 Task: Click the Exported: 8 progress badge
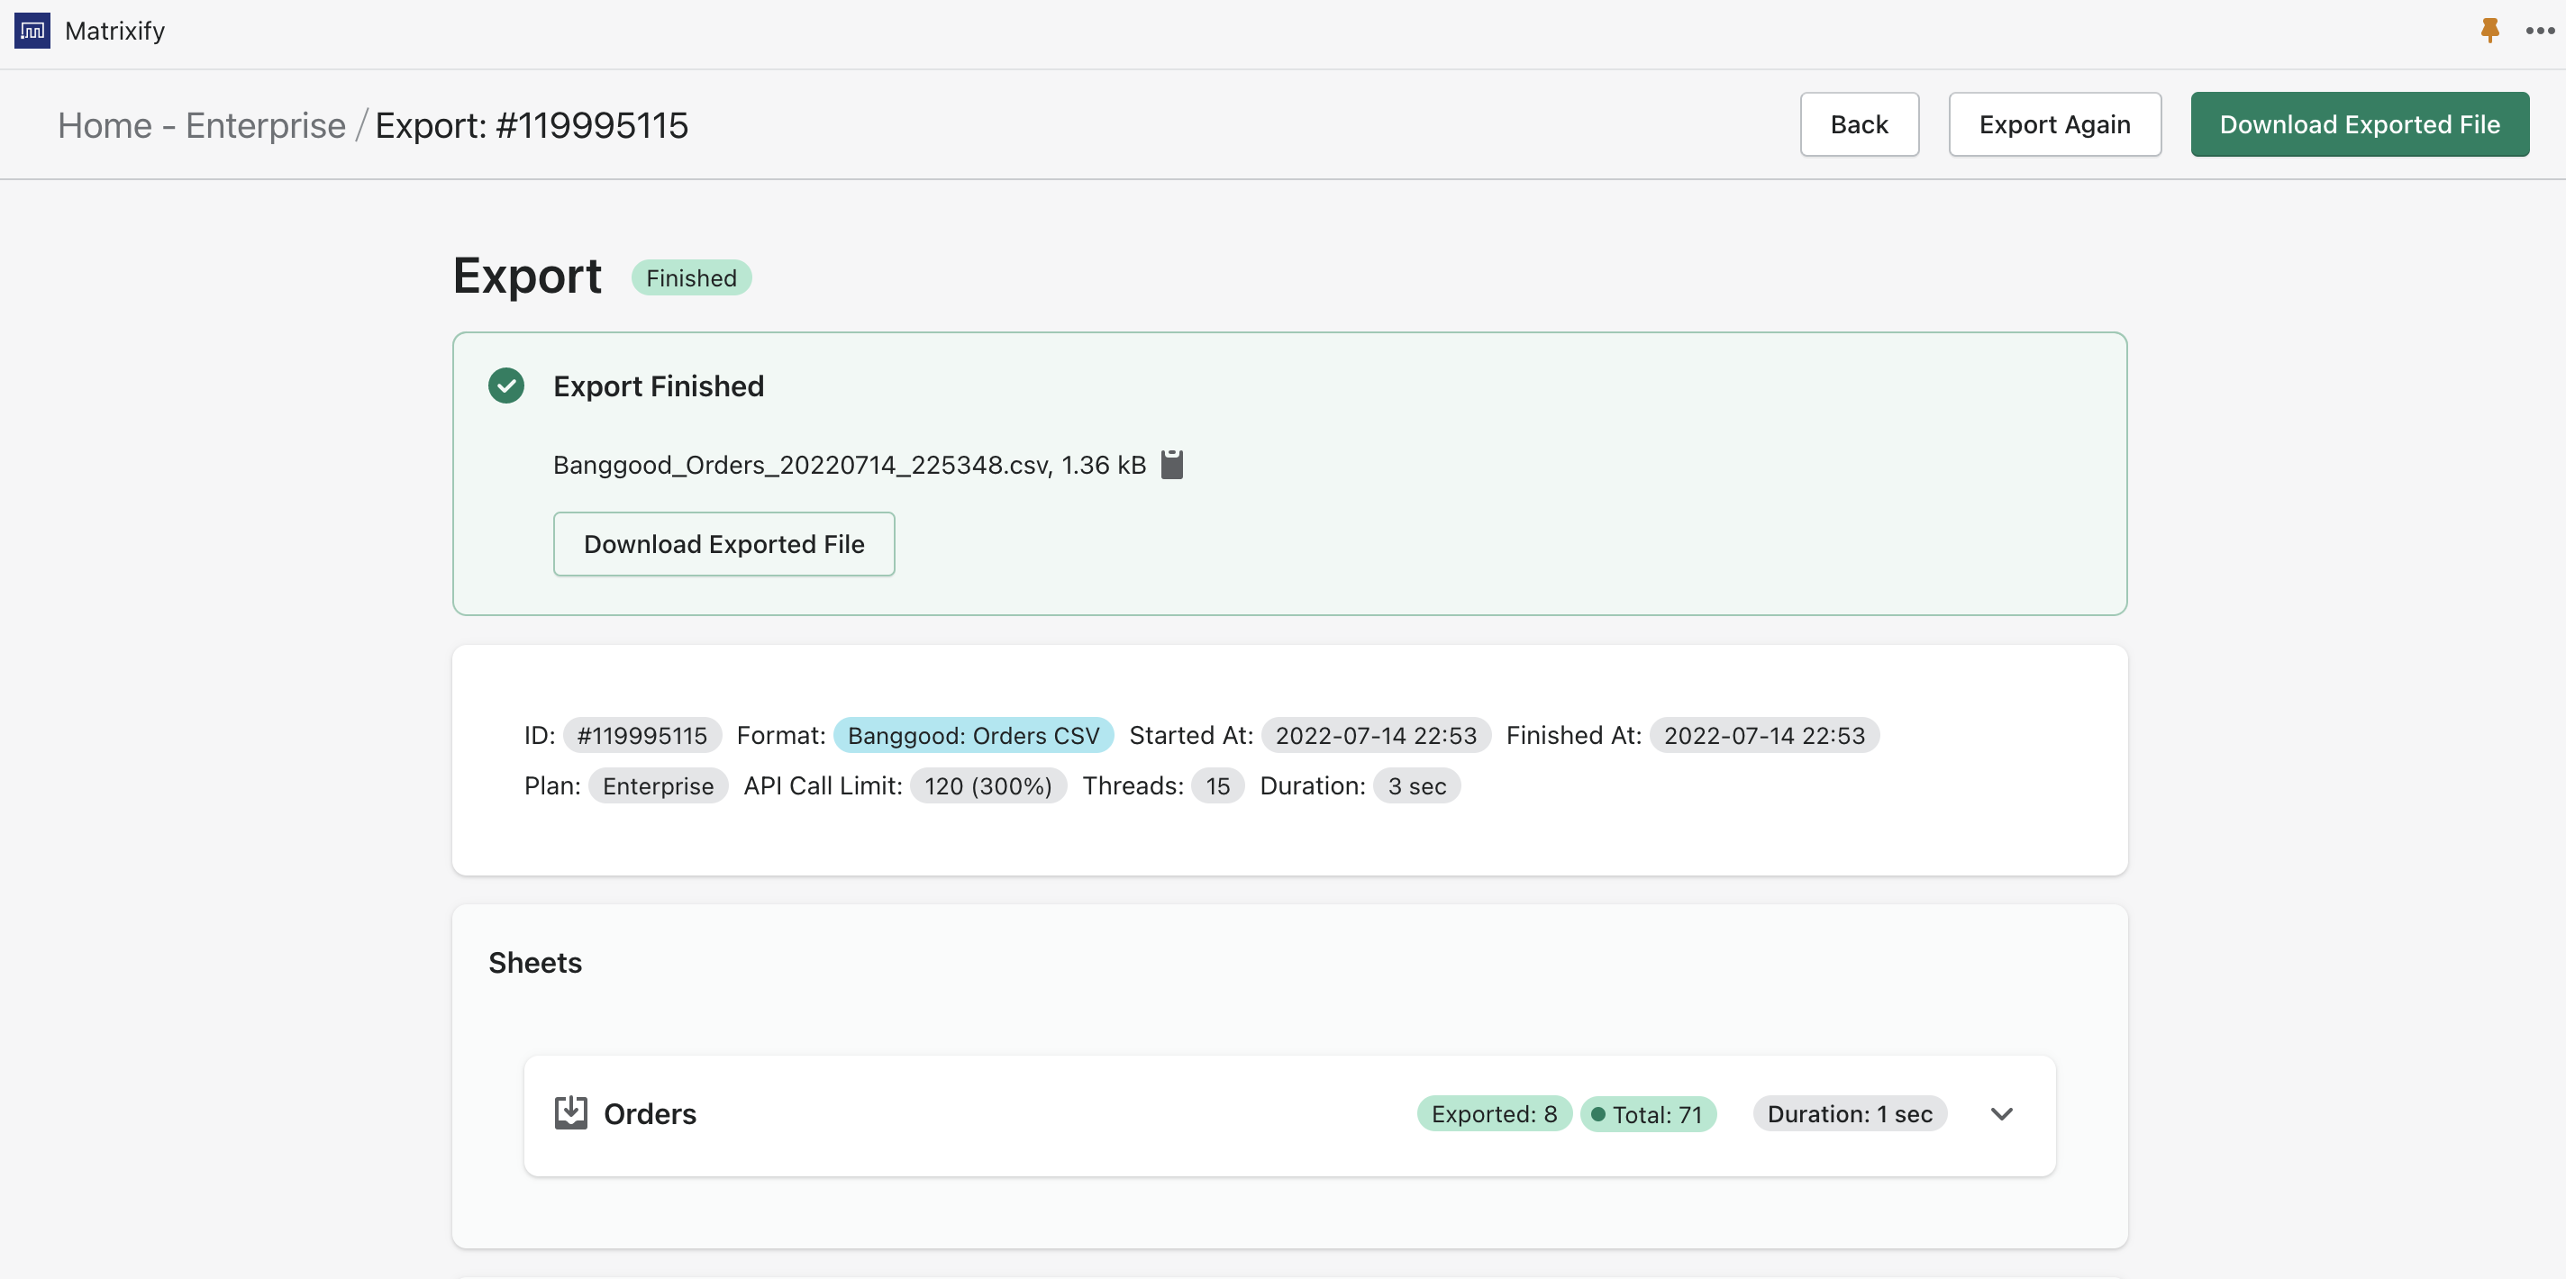(1492, 1113)
